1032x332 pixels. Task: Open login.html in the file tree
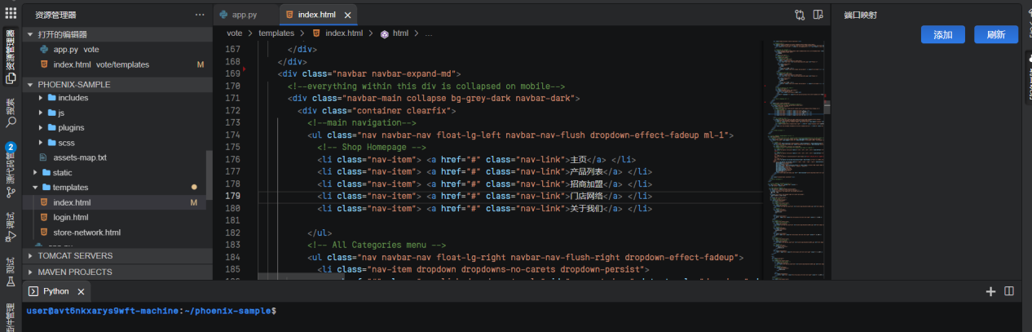[70, 217]
